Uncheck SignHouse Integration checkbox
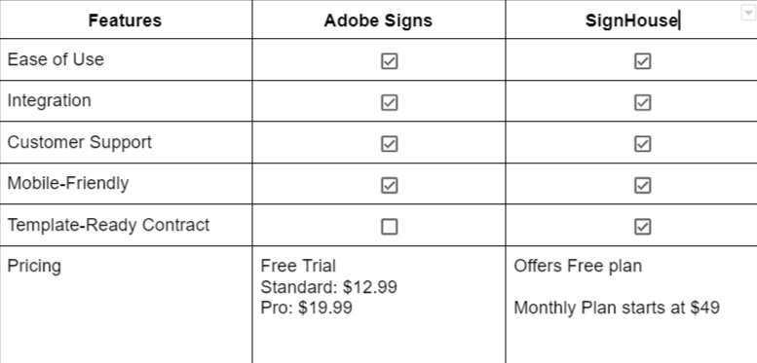 pos(642,103)
